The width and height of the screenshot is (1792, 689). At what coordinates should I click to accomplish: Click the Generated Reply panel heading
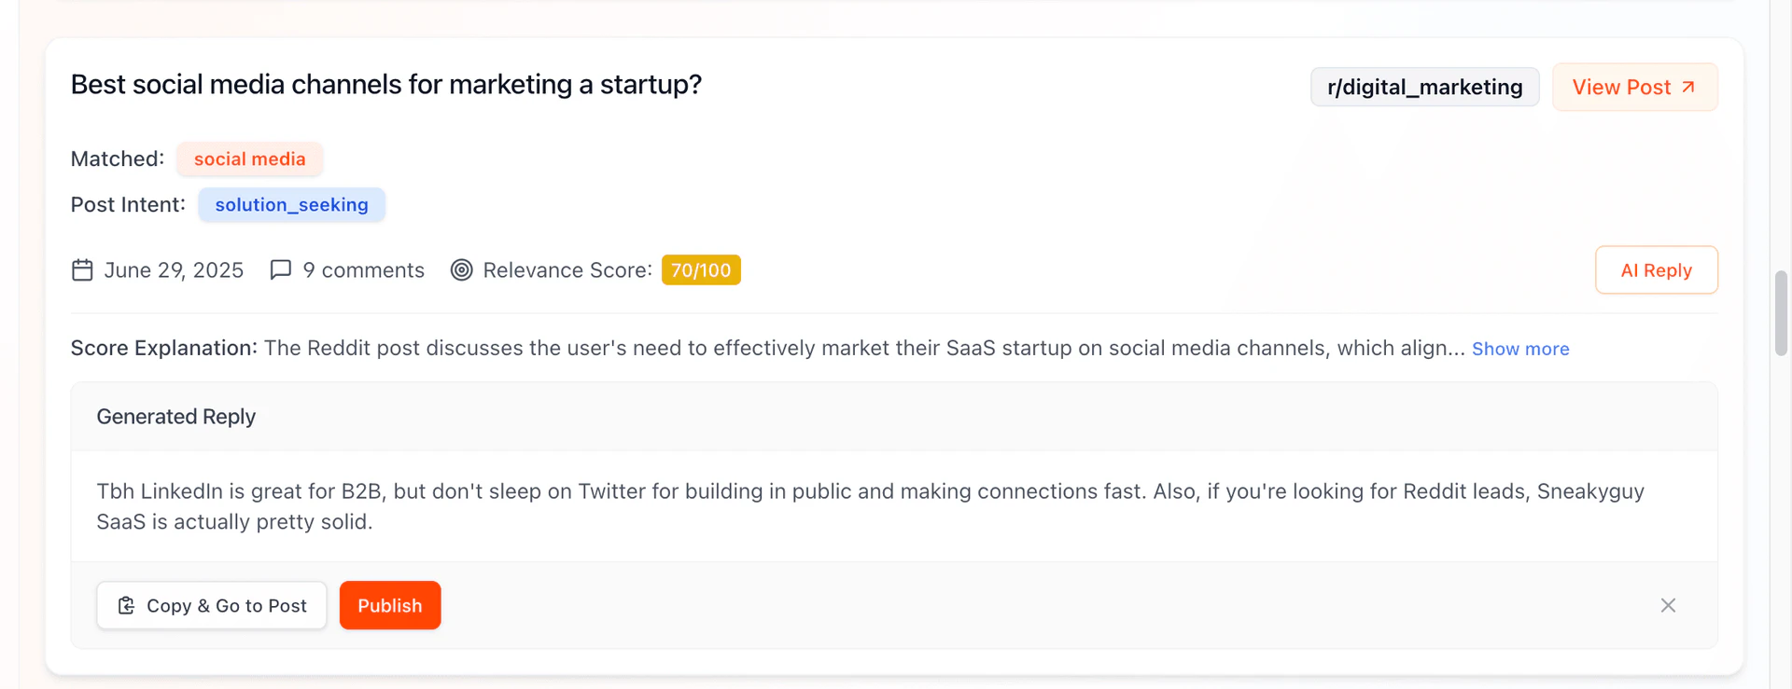coord(176,417)
